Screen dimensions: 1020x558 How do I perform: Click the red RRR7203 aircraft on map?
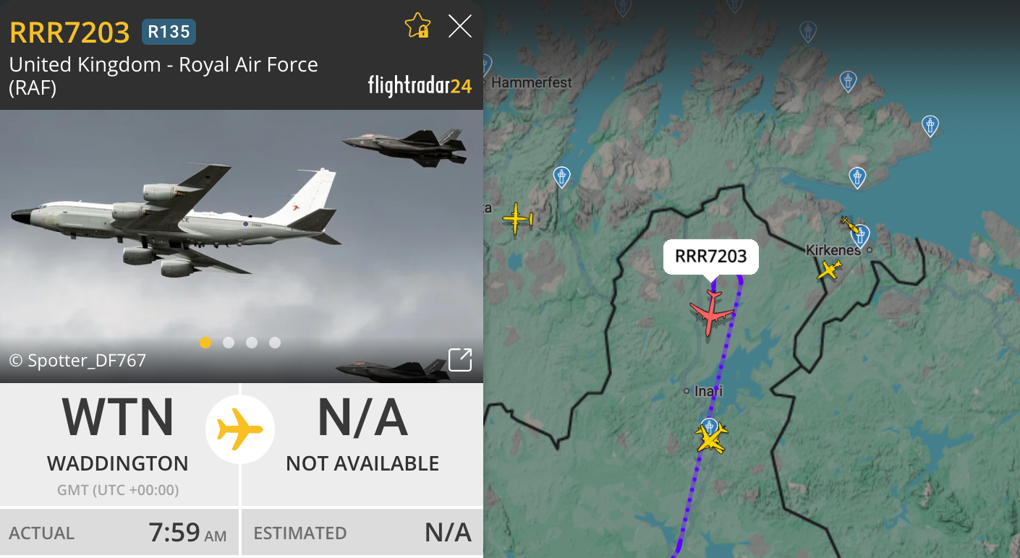pyautogui.click(x=713, y=312)
